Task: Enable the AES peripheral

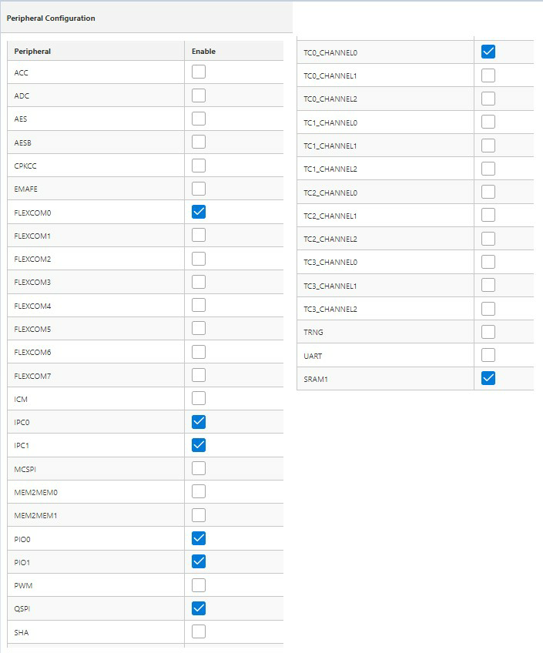Action: pos(199,119)
